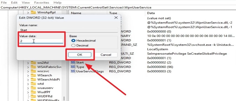This screenshot has width=236, height=101.
Task: Click the Value data input field
Action: click(41, 41)
